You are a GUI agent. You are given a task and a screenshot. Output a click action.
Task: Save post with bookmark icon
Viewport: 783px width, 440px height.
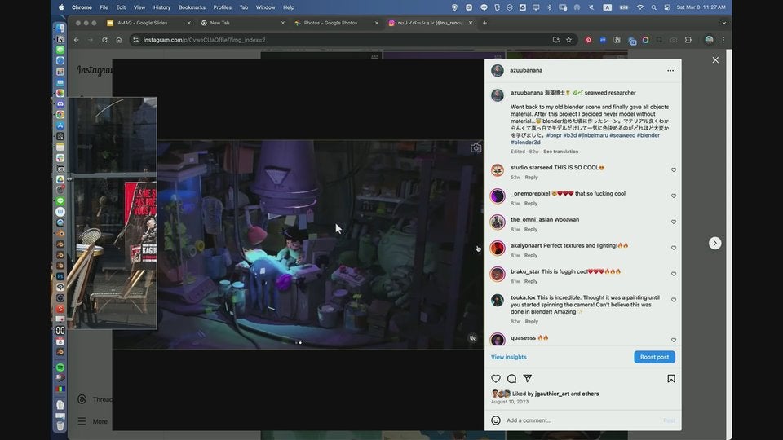click(671, 379)
